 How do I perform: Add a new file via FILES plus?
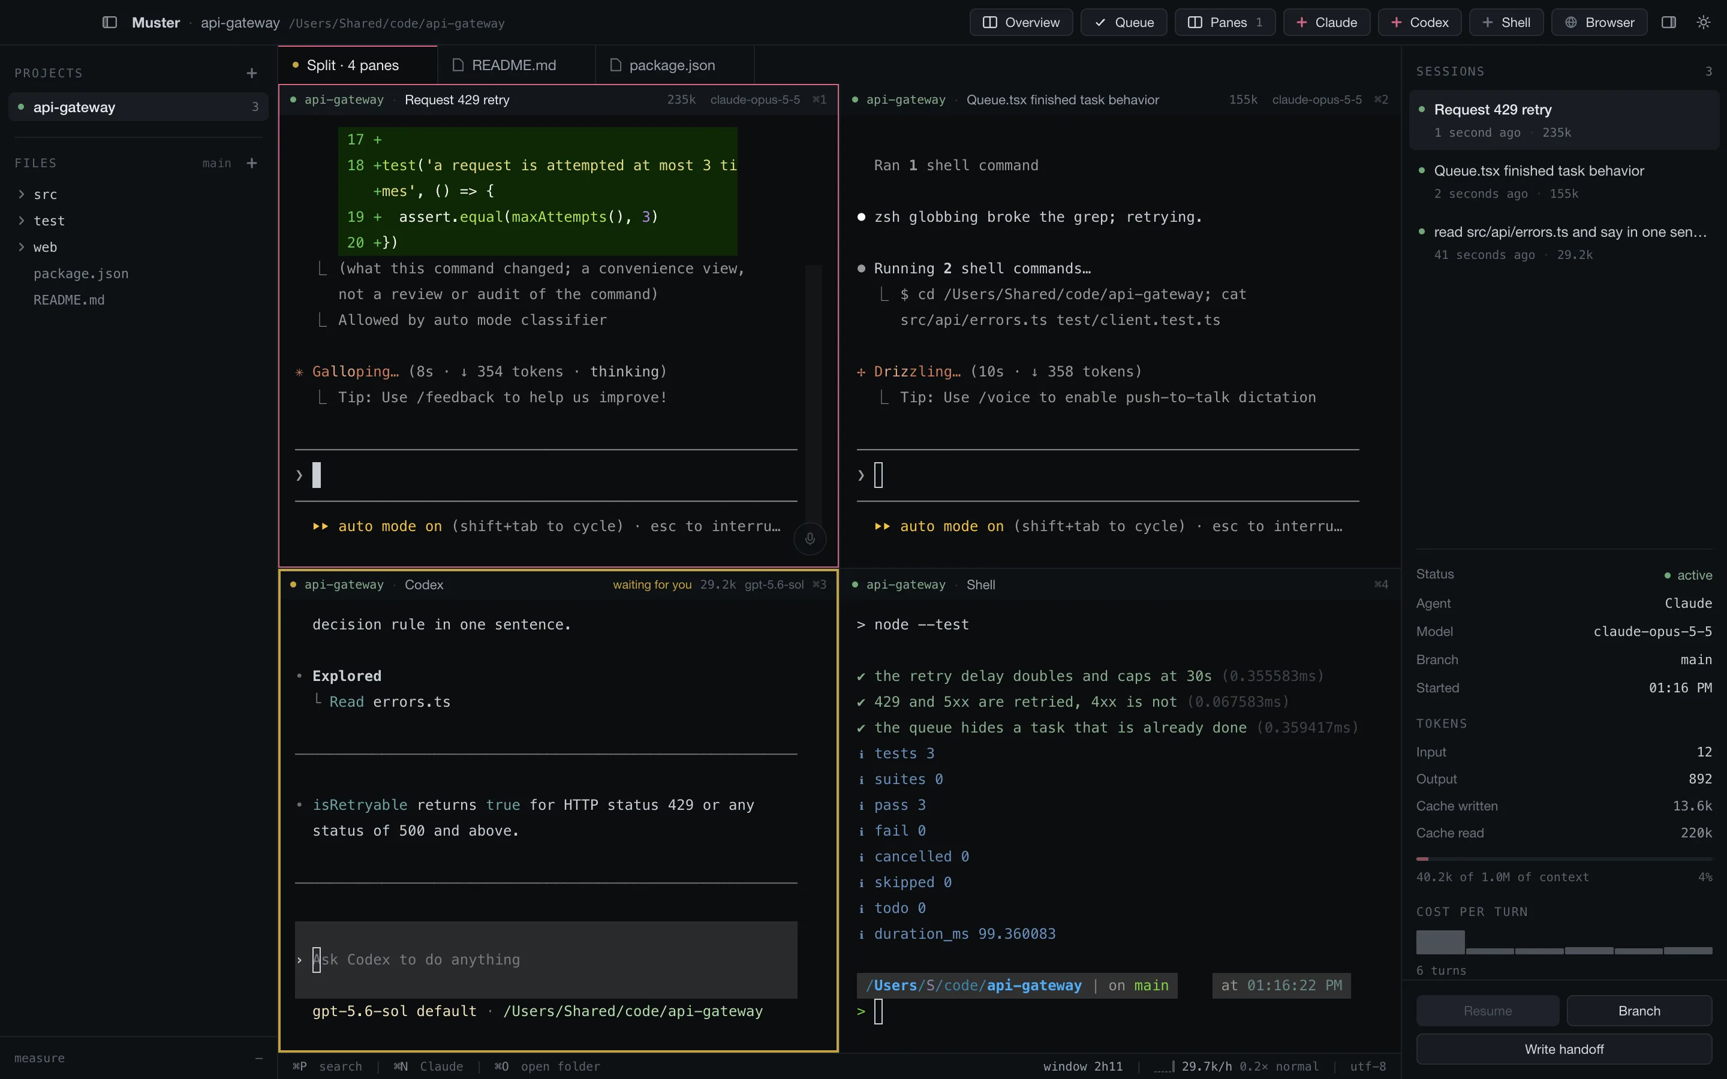click(x=252, y=162)
